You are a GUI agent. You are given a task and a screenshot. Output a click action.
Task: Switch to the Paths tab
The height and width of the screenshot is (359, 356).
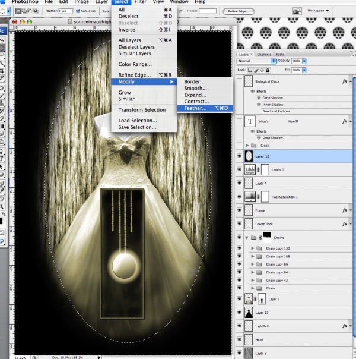point(280,54)
